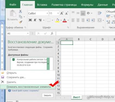Viewport: 115px width, 102px height.
Task: Increase font size with large A
Action: pos(62,13)
